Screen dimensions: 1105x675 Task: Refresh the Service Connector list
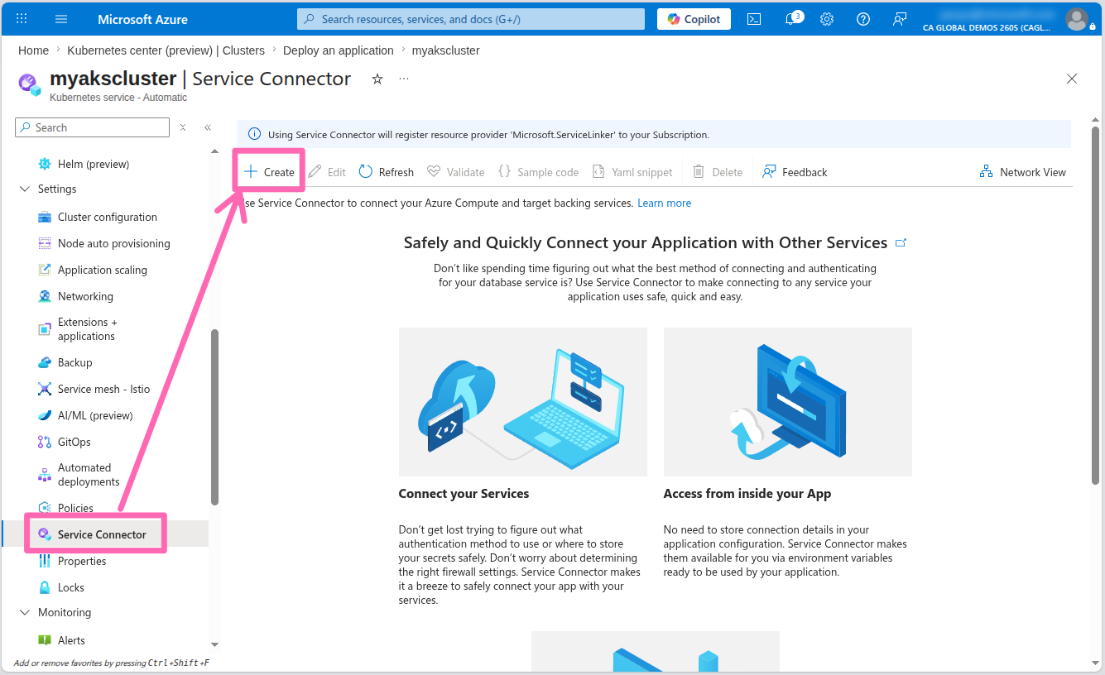pos(386,172)
